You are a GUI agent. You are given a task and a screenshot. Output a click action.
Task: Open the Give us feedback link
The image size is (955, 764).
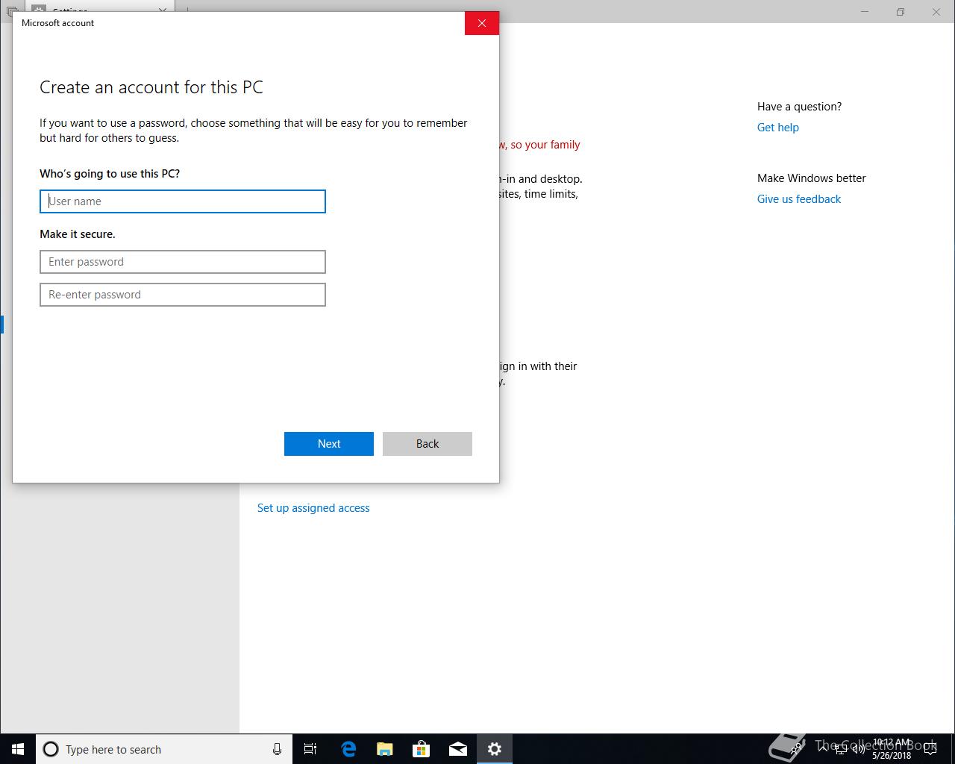coord(799,199)
